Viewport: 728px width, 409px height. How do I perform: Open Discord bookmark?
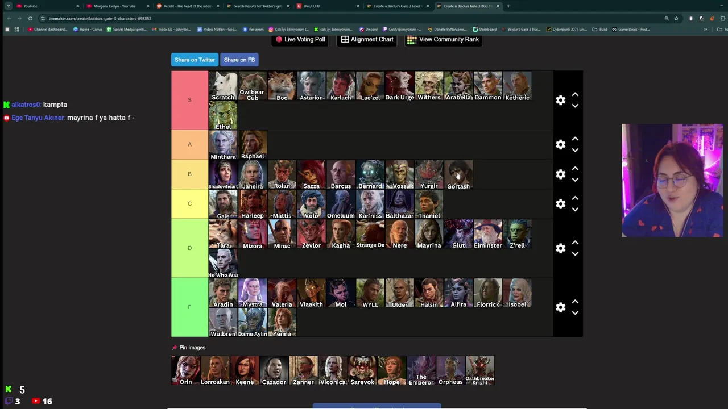tap(369, 29)
